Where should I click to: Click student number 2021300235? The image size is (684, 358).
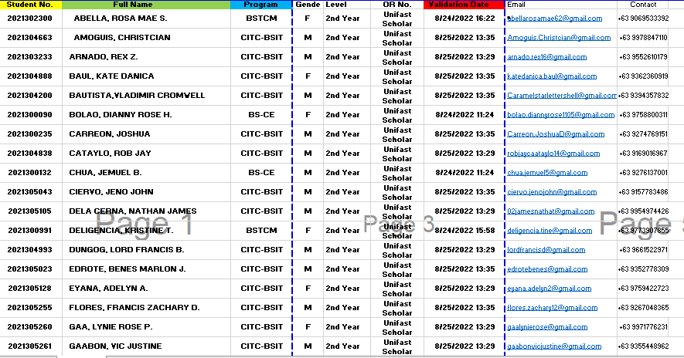[x=29, y=134]
